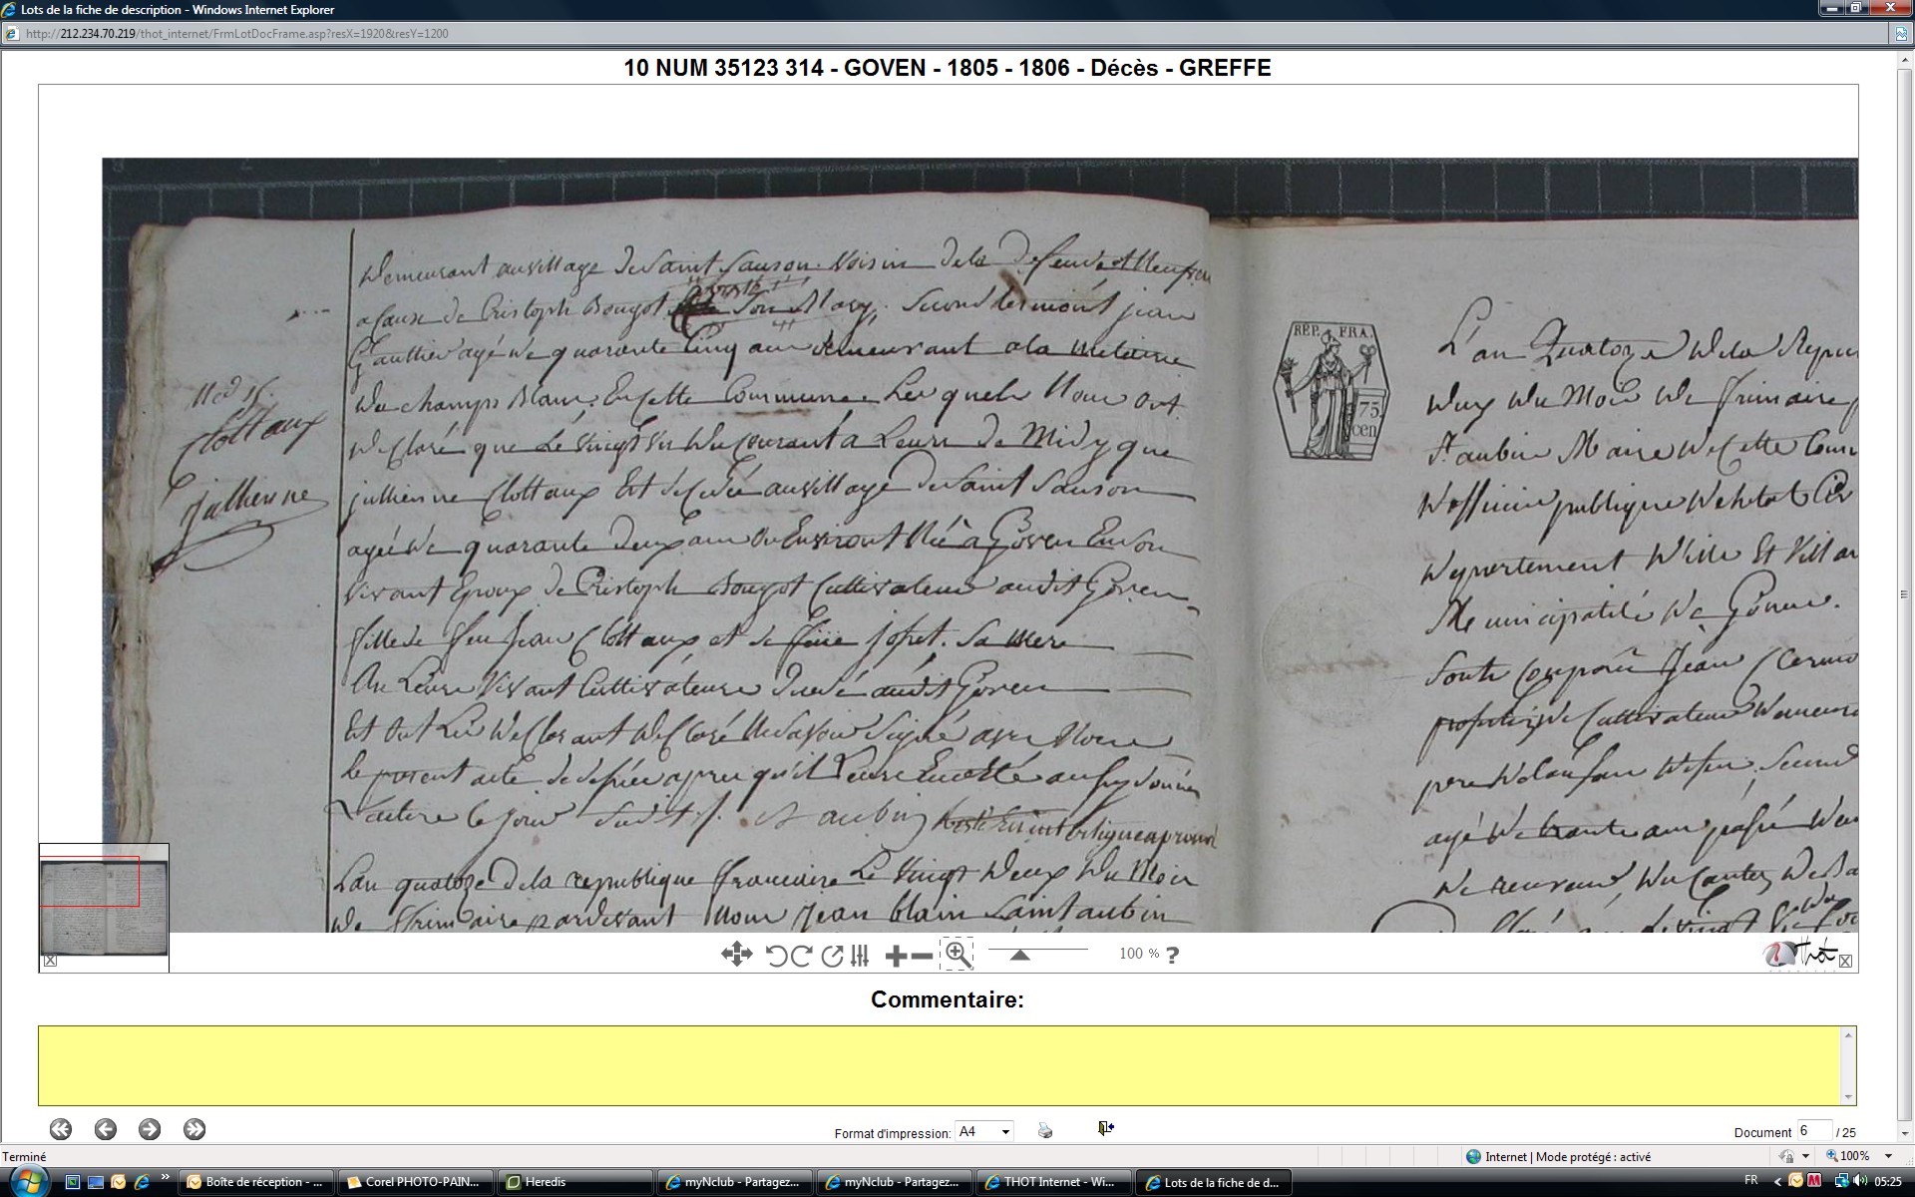Rotate the document image counterclockwise

tap(776, 956)
